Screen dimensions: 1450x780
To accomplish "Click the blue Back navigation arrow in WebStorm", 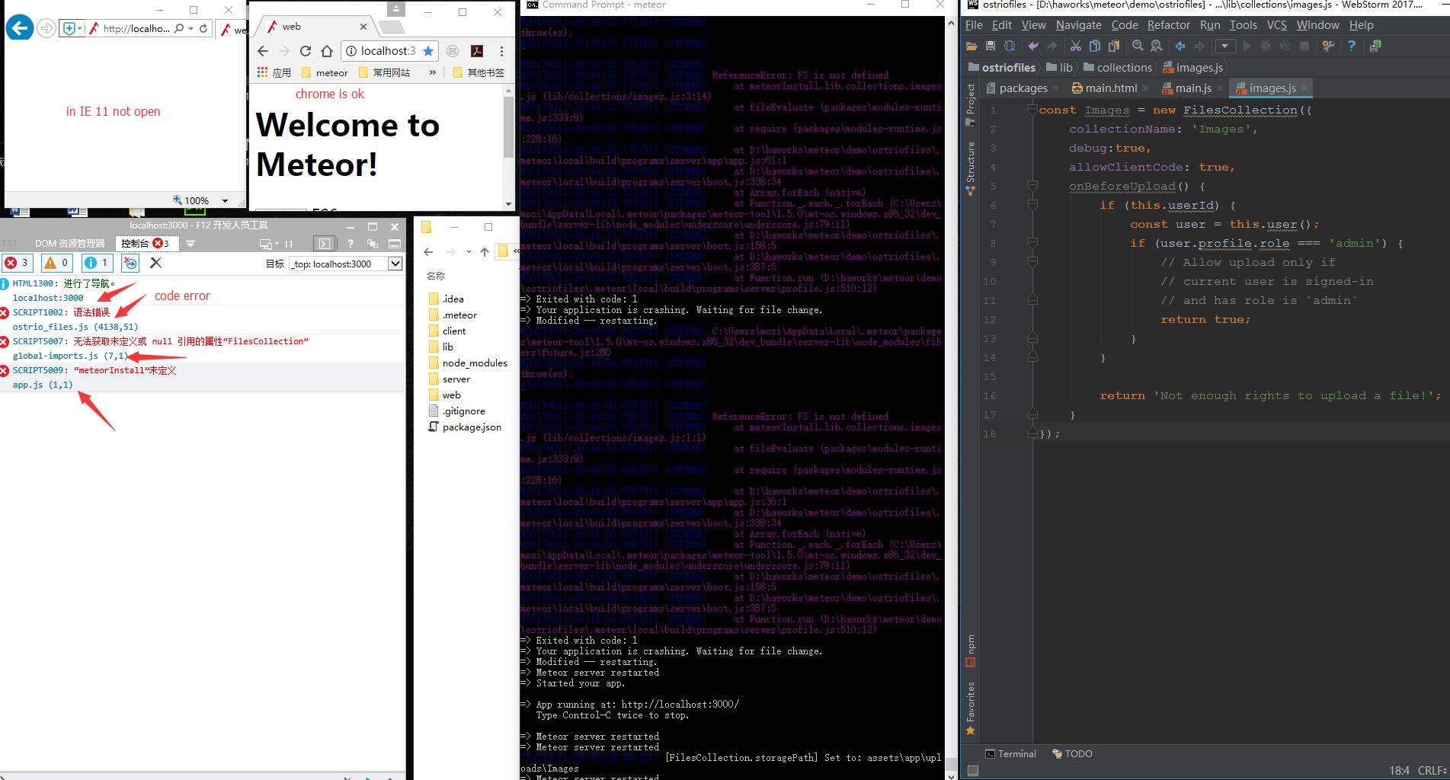I will [x=1180, y=46].
